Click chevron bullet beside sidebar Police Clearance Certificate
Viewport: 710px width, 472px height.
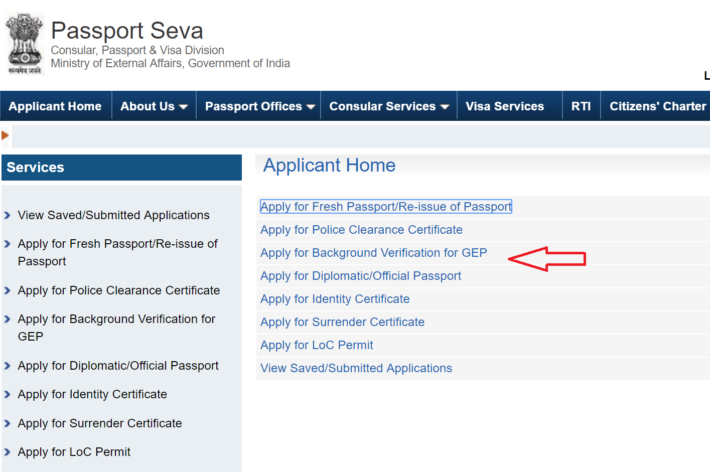tap(7, 291)
